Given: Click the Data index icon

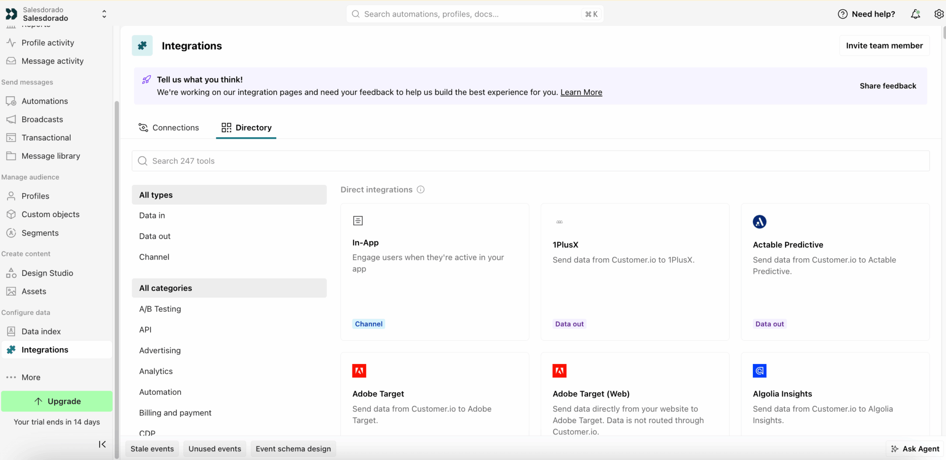Looking at the screenshot, I should [11, 331].
